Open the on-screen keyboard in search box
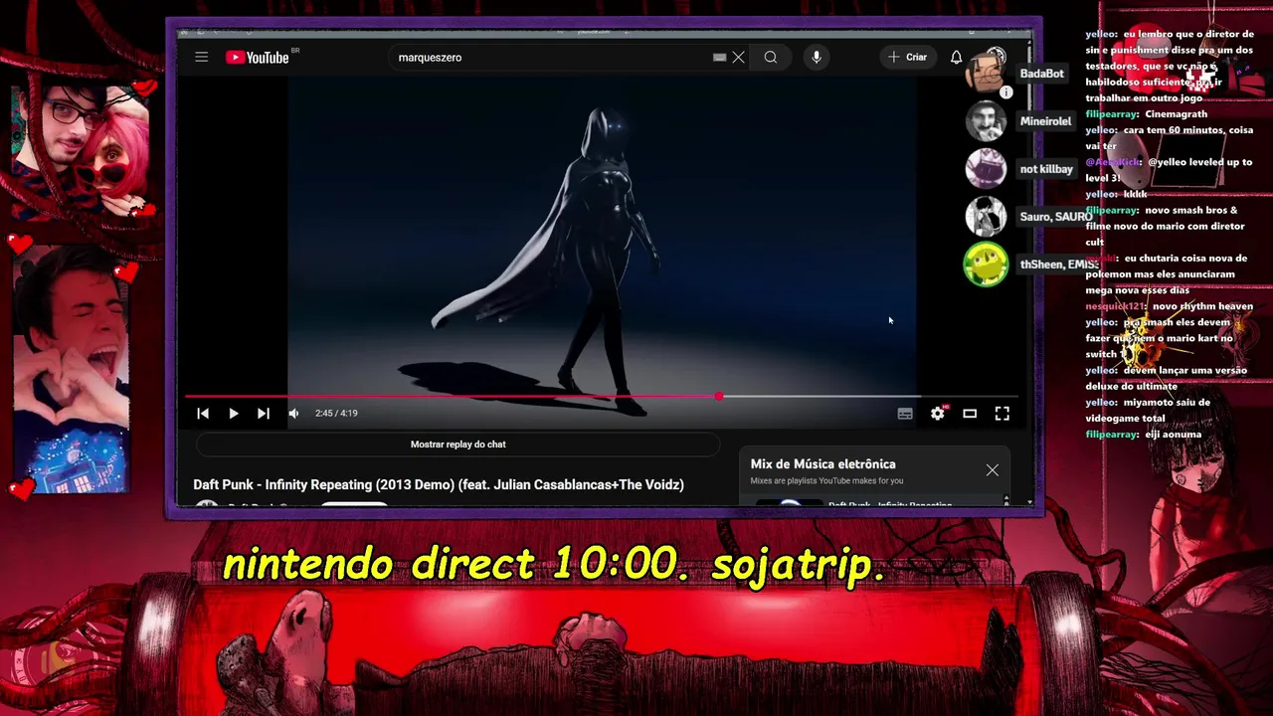Viewport: 1273px width, 716px height. pyautogui.click(x=719, y=58)
